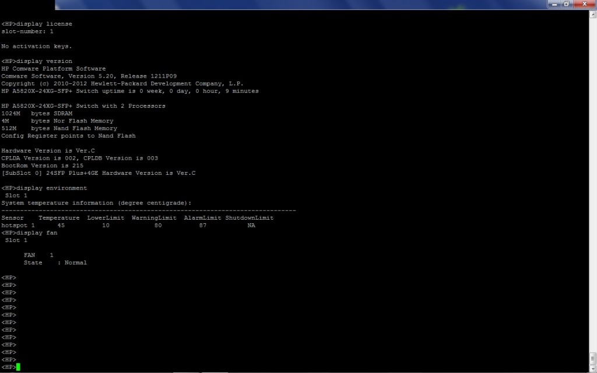The image size is (597, 373).
Task: Click the 'ShutdownLimit' column header
Action: (x=250, y=218)
